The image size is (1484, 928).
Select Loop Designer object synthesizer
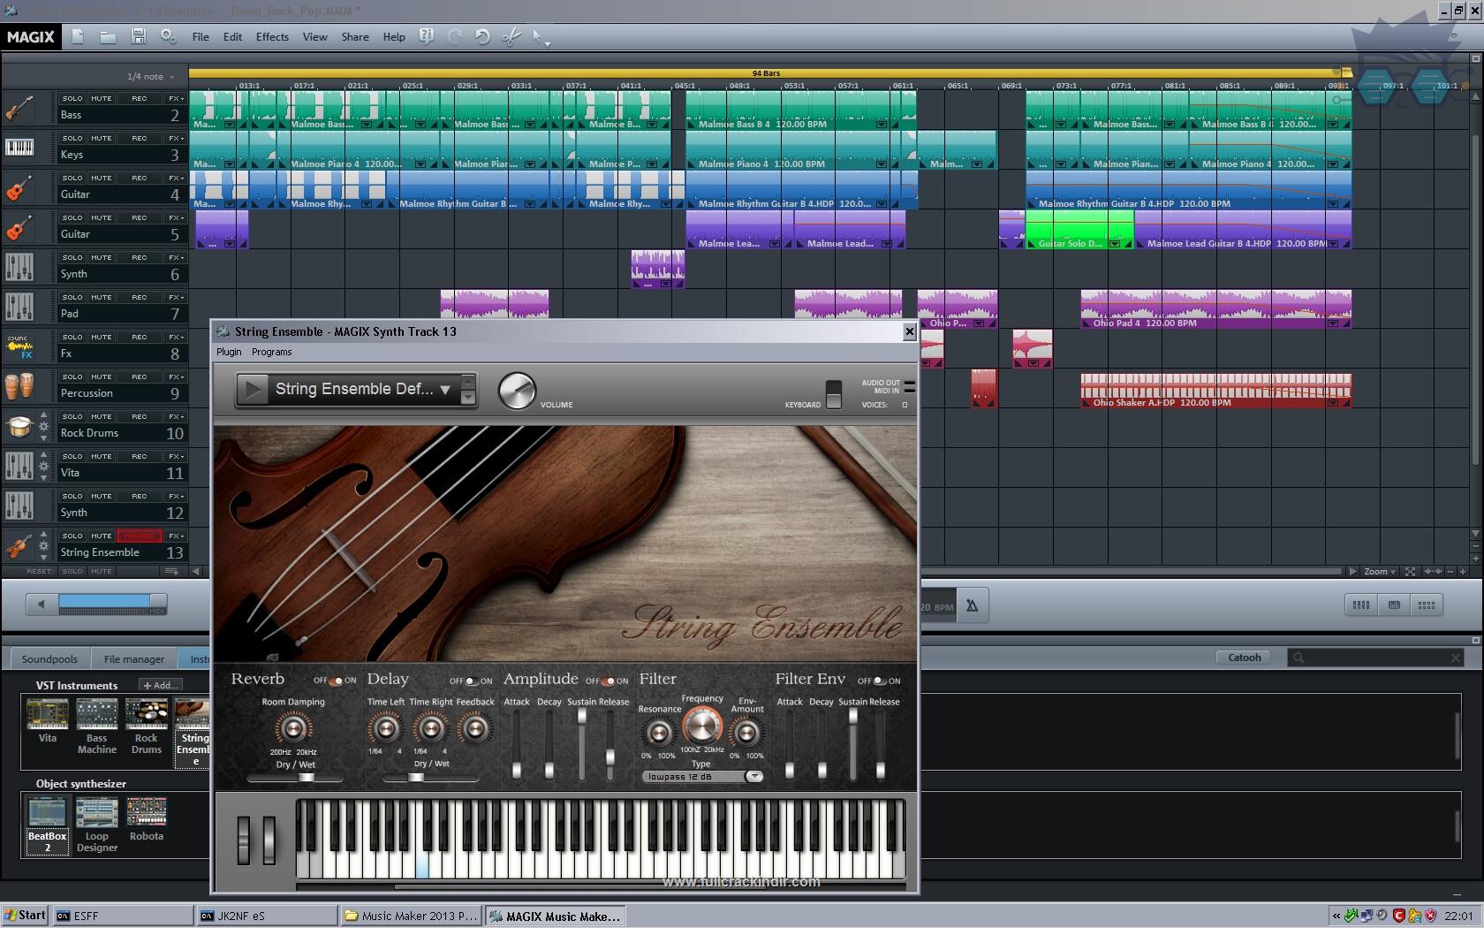click(x=96, y=825)
